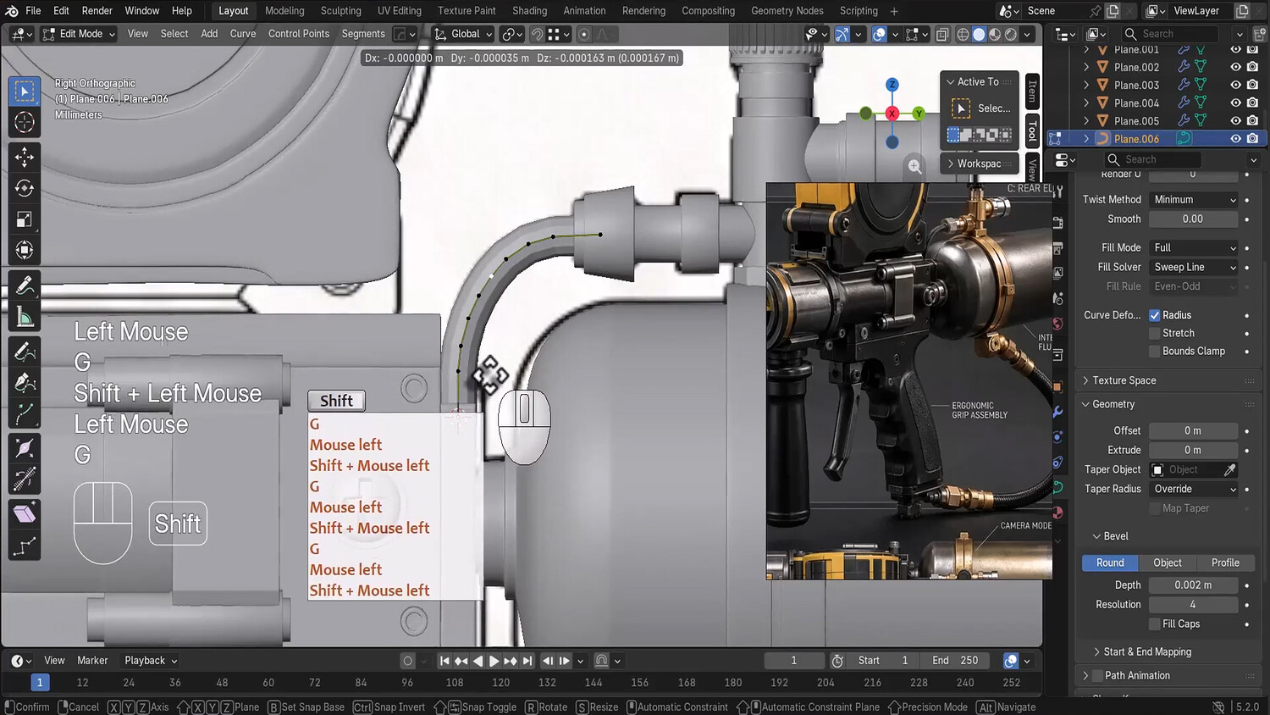Image resolution: width=1270 pixels, height=715 pixels.
Task: Click the bevel Depth value field
Action: 1193,585
